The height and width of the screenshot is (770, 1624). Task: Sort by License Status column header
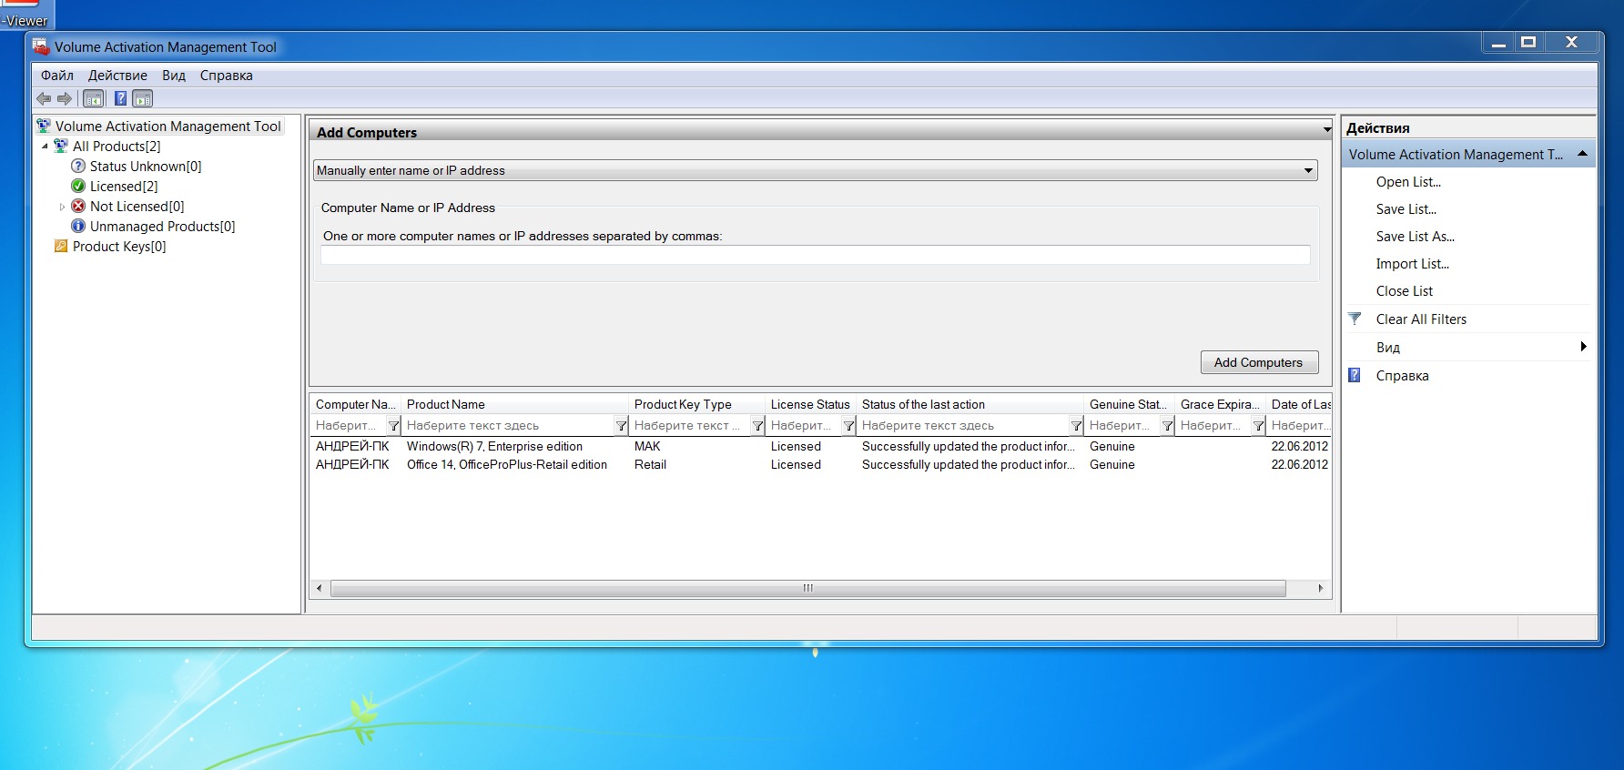point(810,404)
